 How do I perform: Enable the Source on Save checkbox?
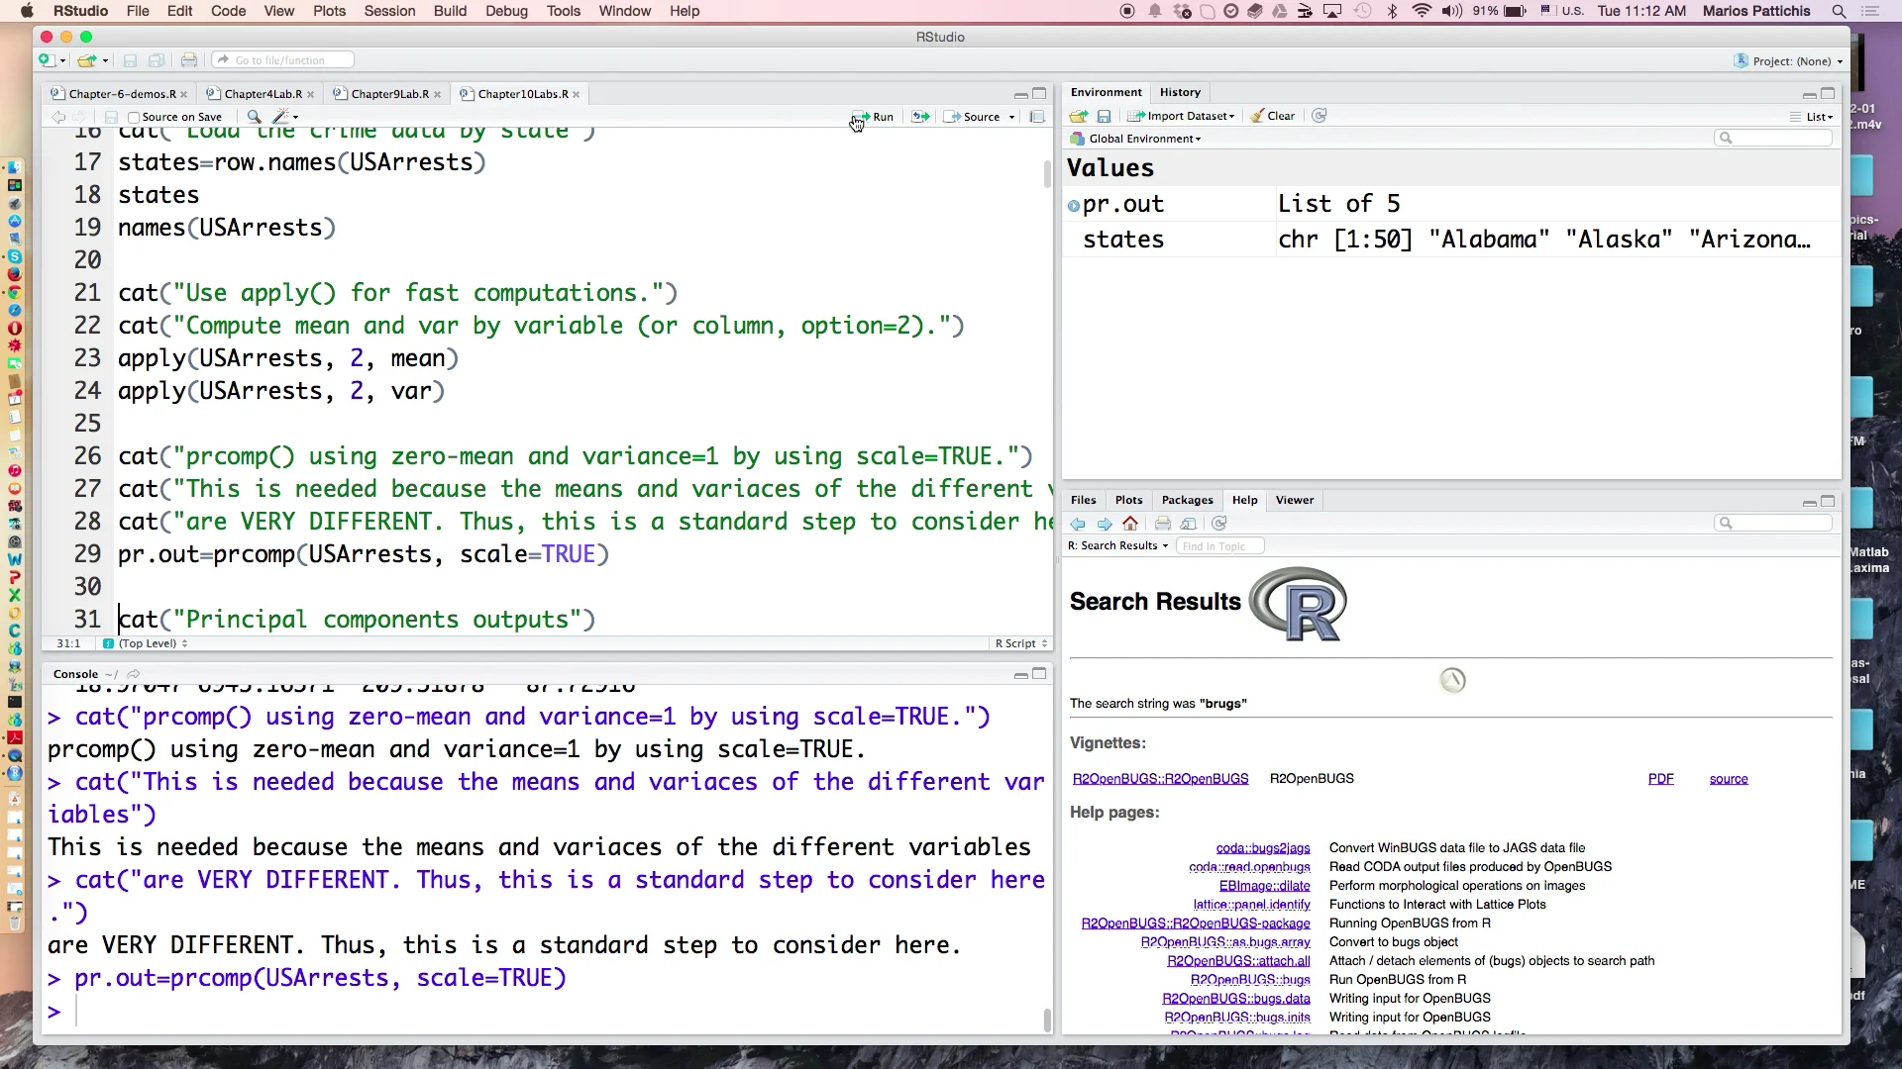click(134, 117)
